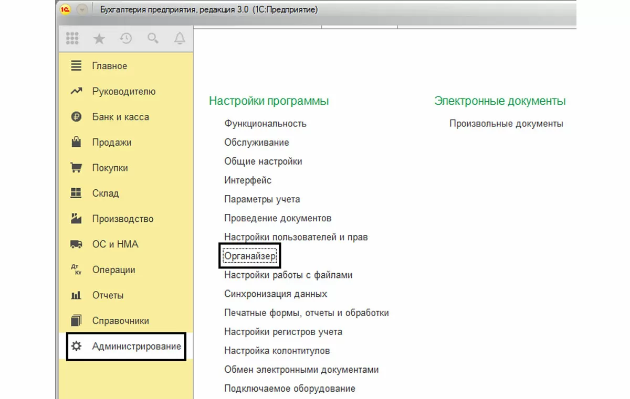Open the Органайзер link

250,256
